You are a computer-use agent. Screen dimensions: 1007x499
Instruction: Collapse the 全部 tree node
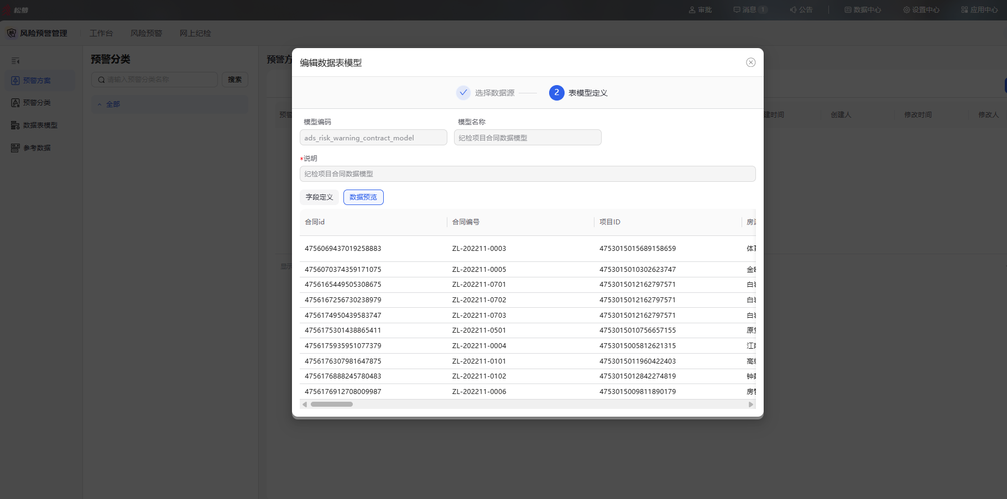[100, 104]
